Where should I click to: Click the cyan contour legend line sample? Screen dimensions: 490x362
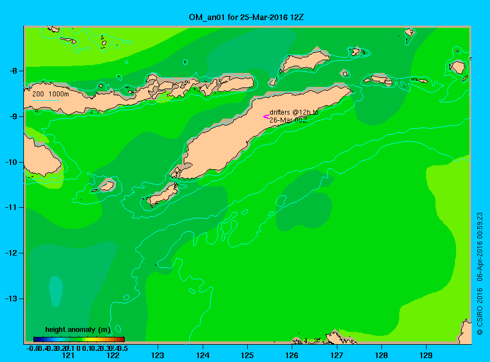[x=46, y=100]
